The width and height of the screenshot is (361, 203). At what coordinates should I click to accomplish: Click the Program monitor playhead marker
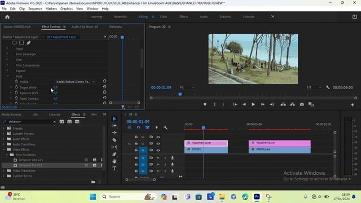[180, 94]
